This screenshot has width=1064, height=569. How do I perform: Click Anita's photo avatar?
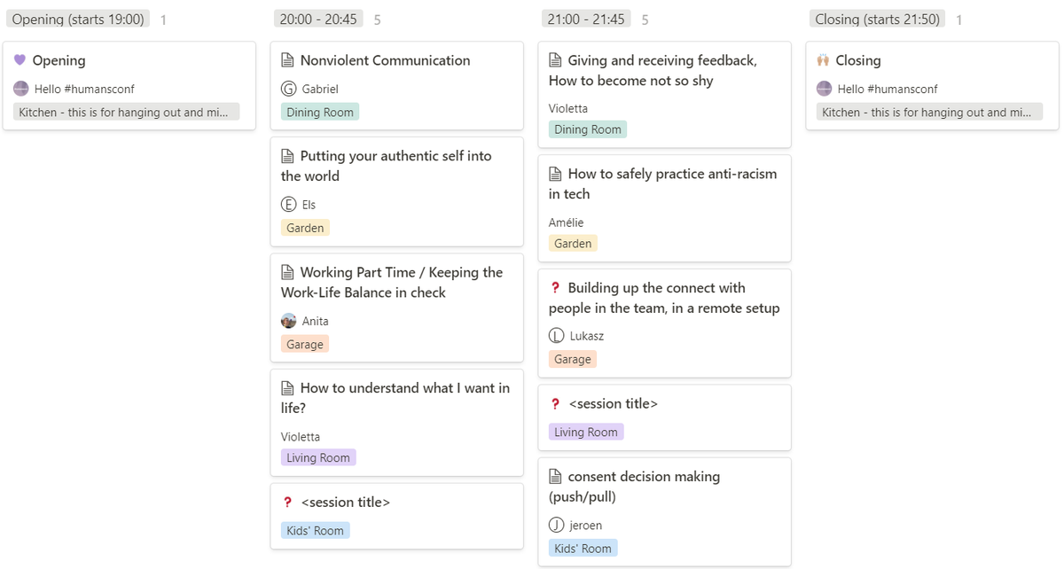pyautogui.click(x=288, y=321)
